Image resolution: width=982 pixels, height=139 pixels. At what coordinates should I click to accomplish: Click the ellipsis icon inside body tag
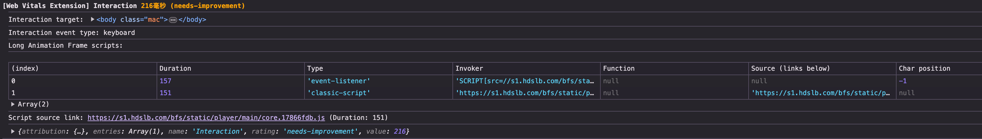[x=173, y=20]
